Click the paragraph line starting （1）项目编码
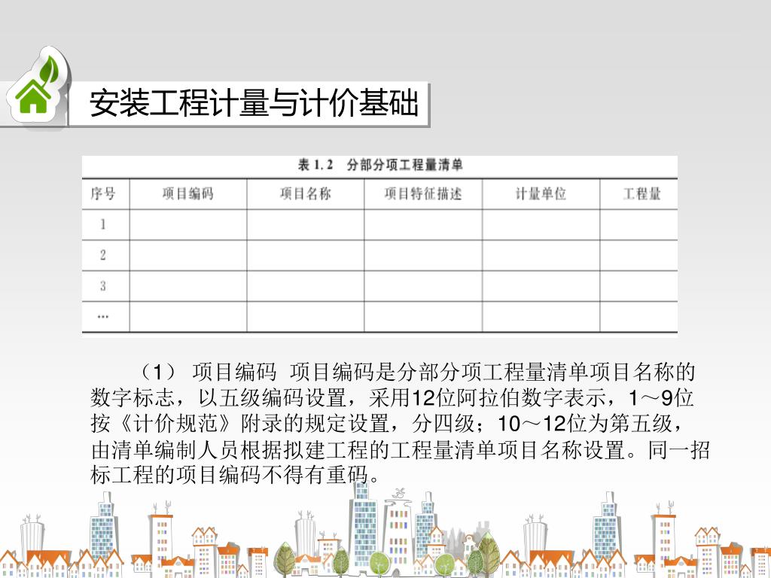The image size is (771, 578). click(417, 372)
